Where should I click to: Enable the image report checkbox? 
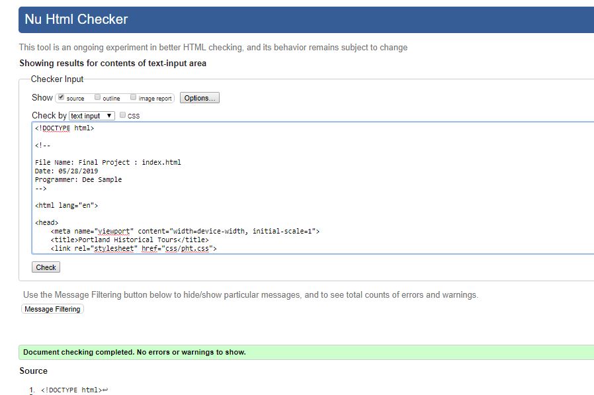133,97
